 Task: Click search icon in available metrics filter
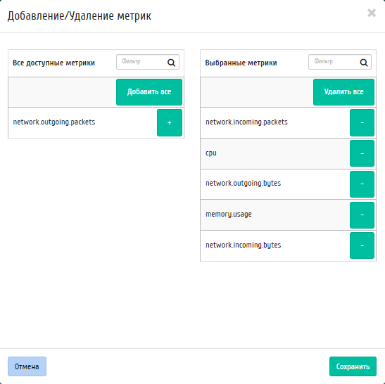(x=171, y=63)
